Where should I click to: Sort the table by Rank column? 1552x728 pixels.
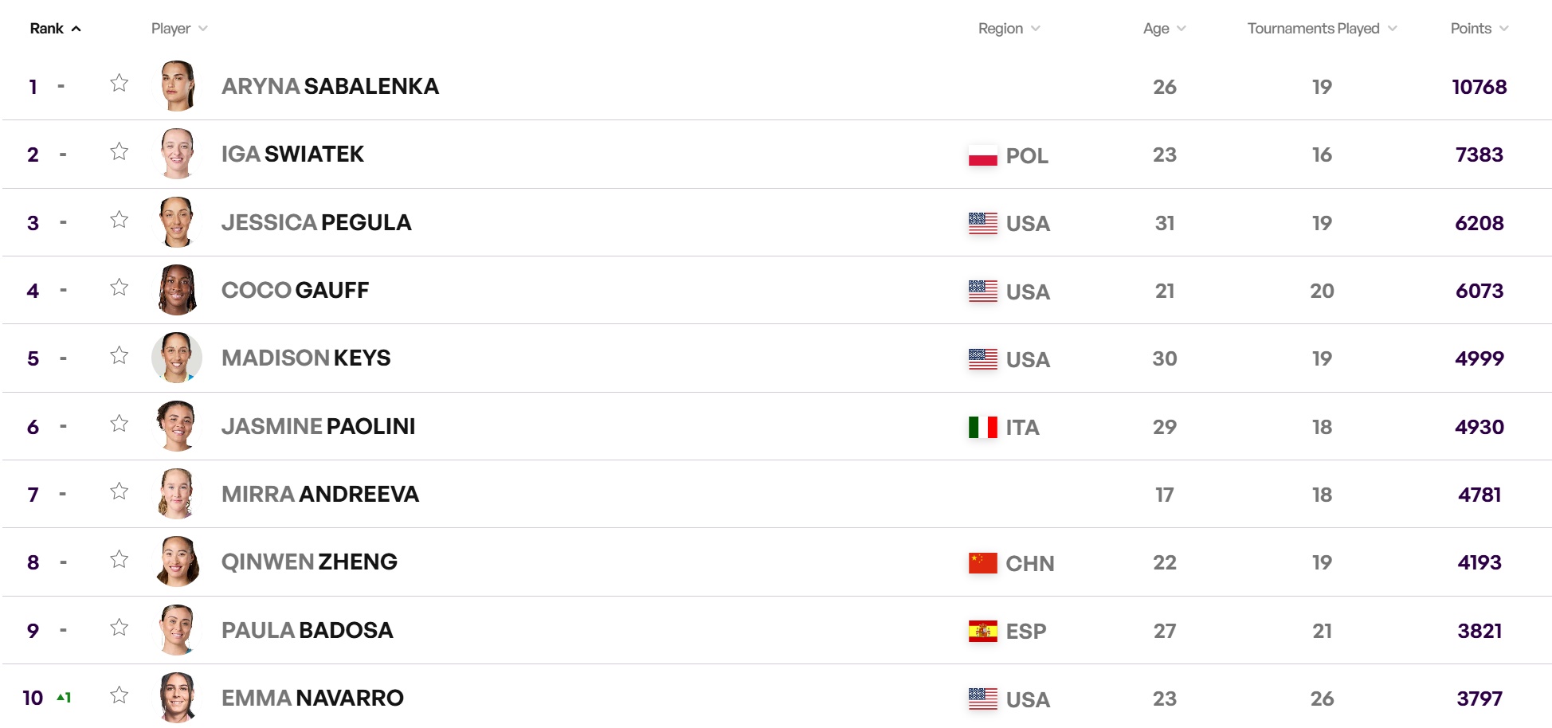click(56, 29)
